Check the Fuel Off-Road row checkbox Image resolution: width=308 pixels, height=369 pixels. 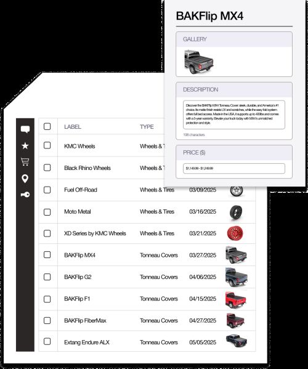47,190
